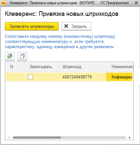Select the barcode cell 4007249498779
The image size is (140, 145).
(x=82, y=77)
